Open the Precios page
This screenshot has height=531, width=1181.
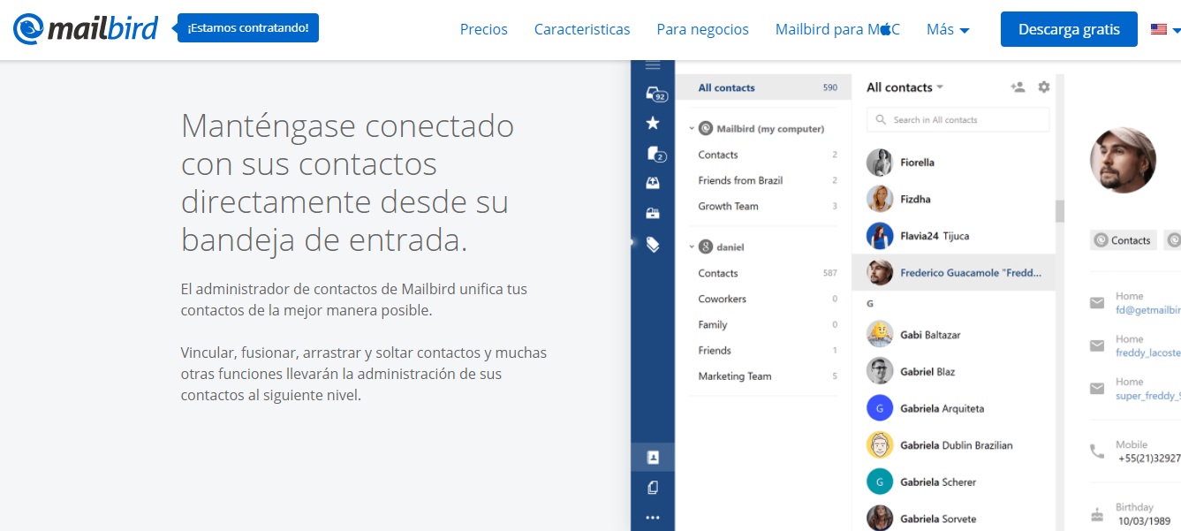484,29
